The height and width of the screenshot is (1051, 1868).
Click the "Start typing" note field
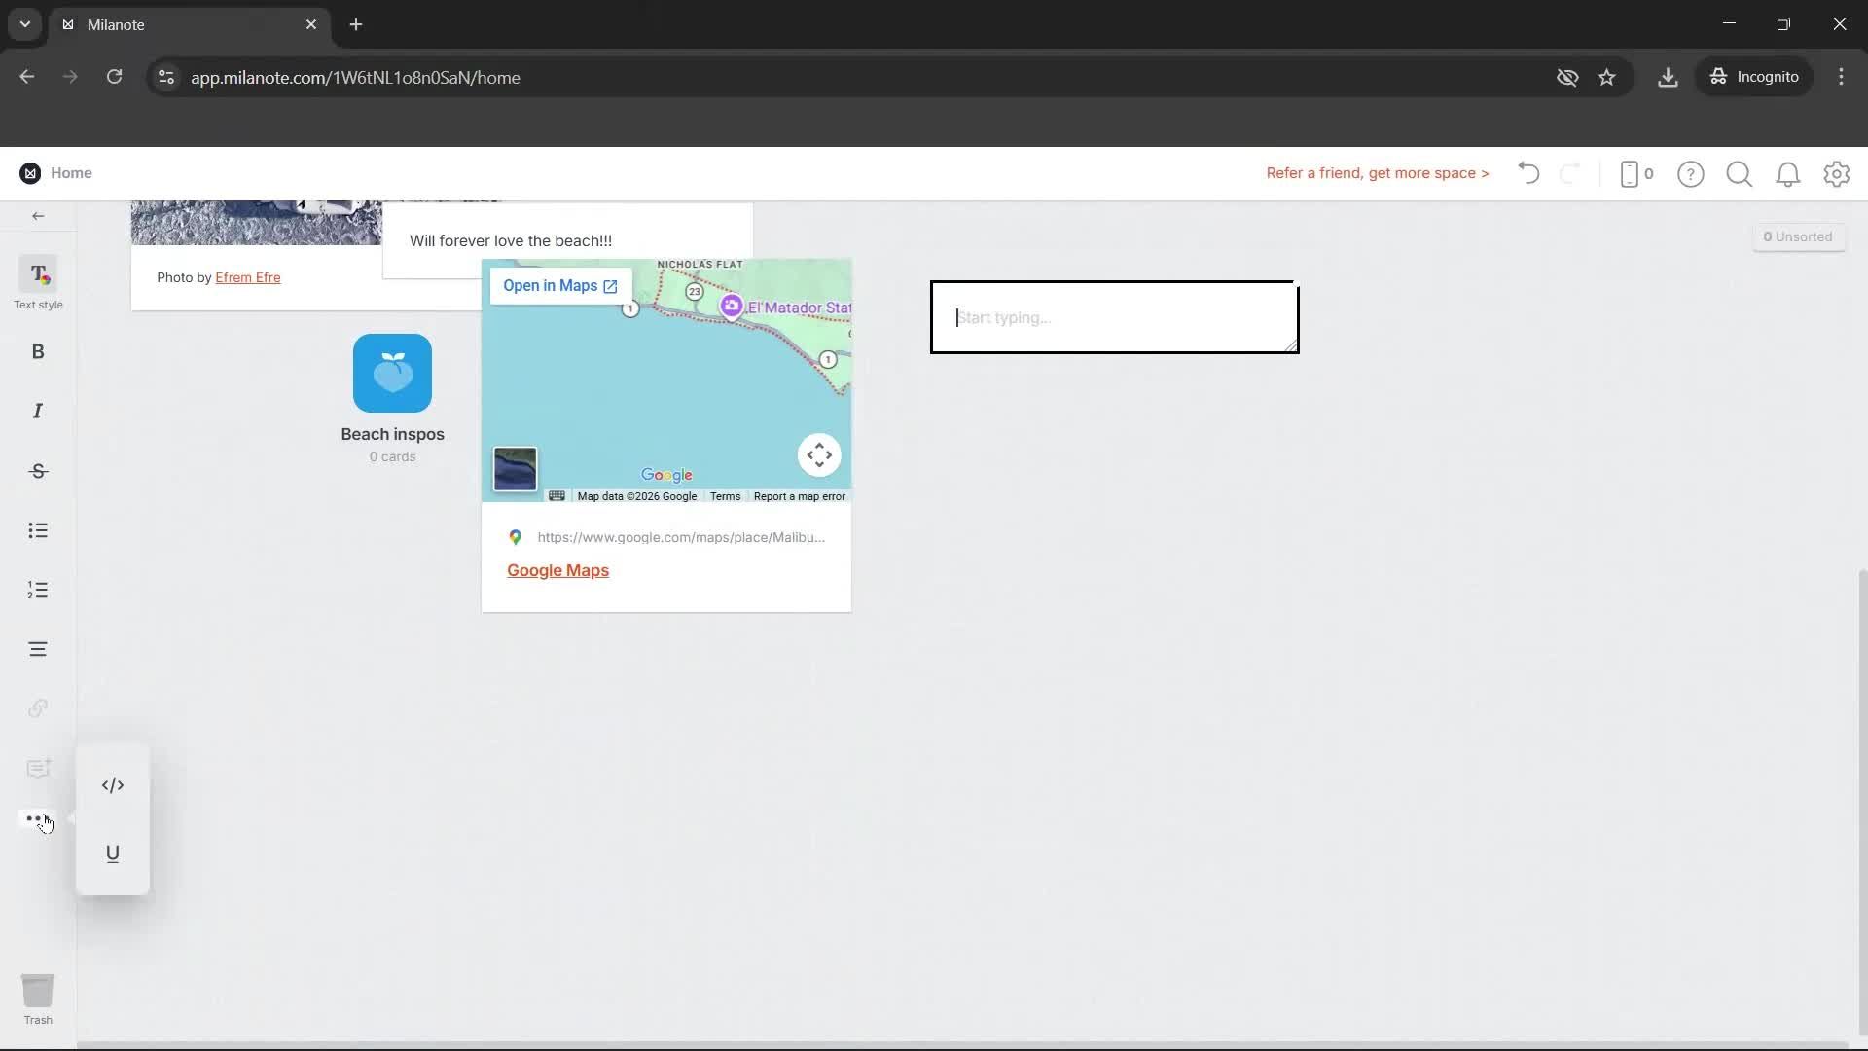pyautogui.click(x=1113, y=317)
